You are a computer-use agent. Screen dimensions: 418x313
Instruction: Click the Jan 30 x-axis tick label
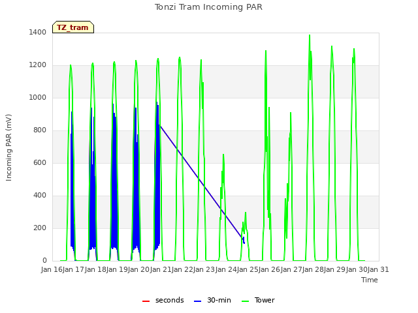[357, 269]
